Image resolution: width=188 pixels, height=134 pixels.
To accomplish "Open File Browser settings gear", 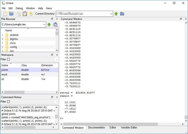I will 55,25.
